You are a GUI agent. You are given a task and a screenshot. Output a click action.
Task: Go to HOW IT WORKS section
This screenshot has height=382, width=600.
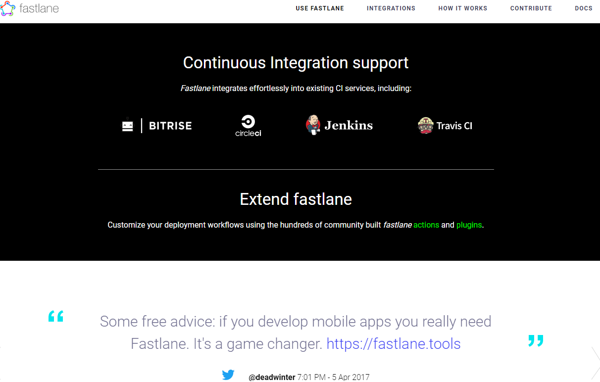pyautogui.click(x=463, y=8)
